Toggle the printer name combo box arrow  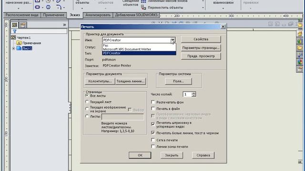(x=173, y=40)
